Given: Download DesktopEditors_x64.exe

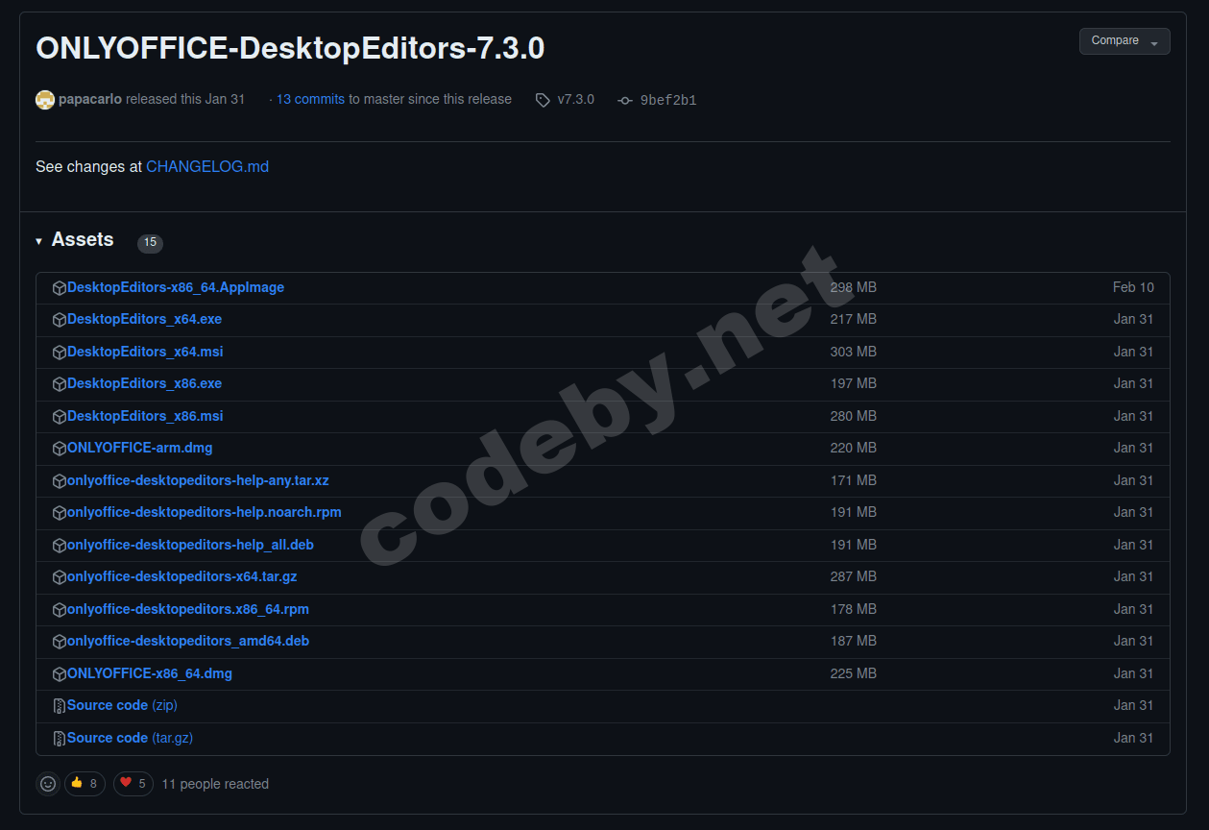Looking at the screenshot, I should point(144,319).
